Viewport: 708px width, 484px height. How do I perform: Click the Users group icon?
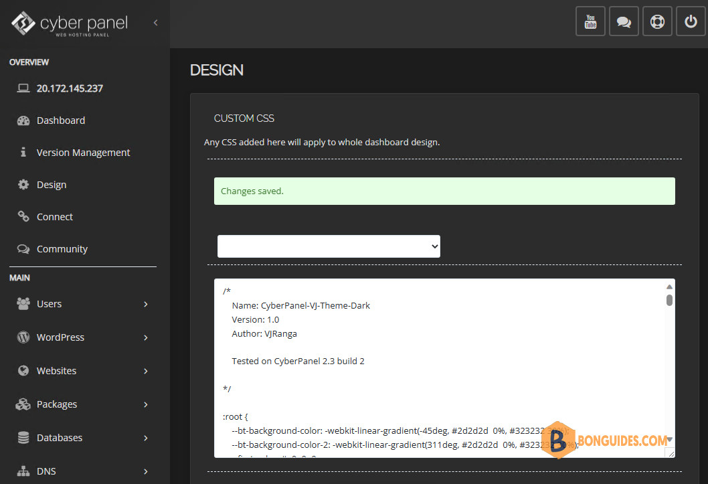pos(23,303)
